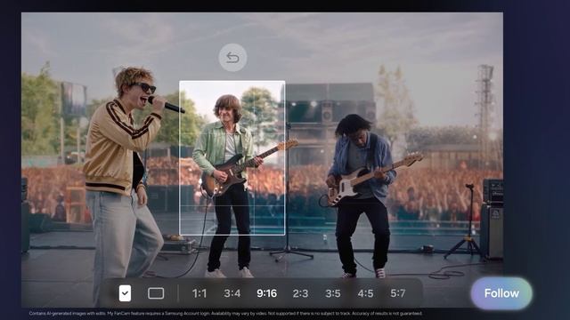Click the undo back arrow icon
This screenshot has width=570, height=320.
click(232, 57)
